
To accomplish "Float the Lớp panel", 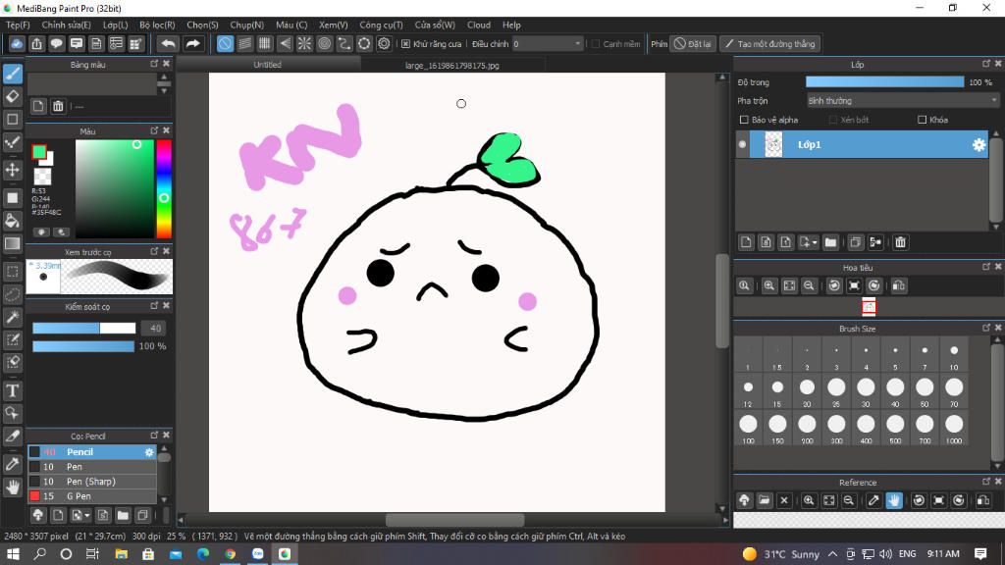I will (985, 64).
